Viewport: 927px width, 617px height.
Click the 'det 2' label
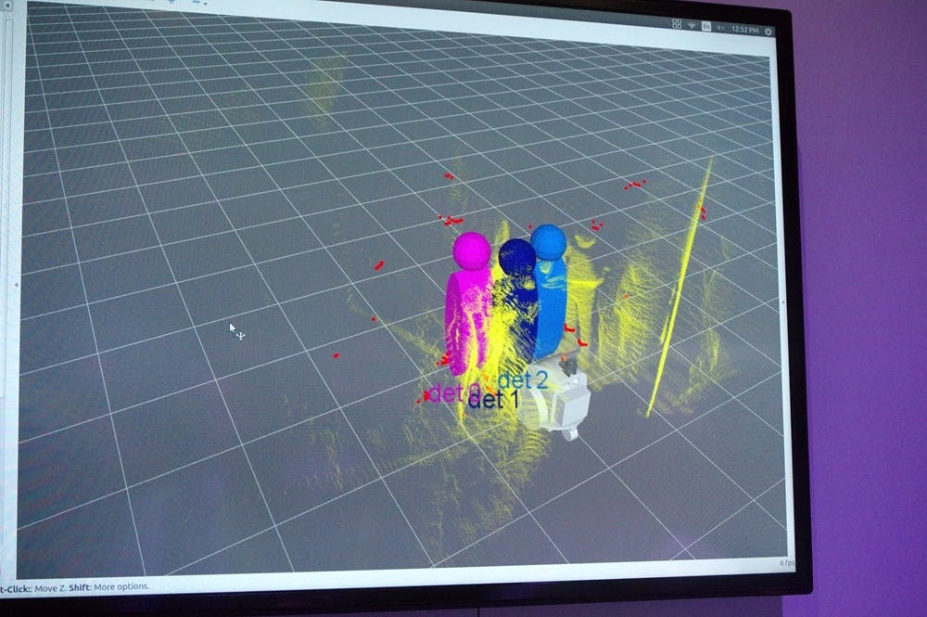coord(523,380)
